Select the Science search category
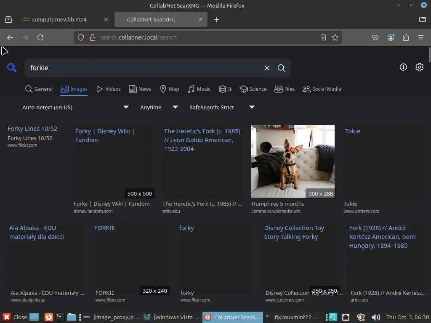431x323 pixels. (253, 89)
